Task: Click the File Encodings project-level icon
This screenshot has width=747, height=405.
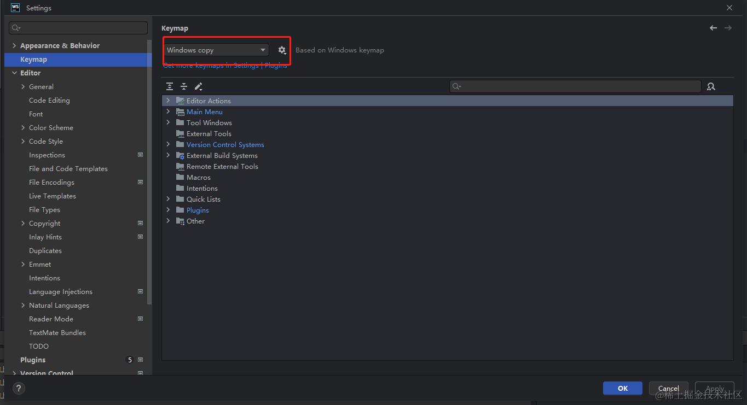Action: point(141,183)
